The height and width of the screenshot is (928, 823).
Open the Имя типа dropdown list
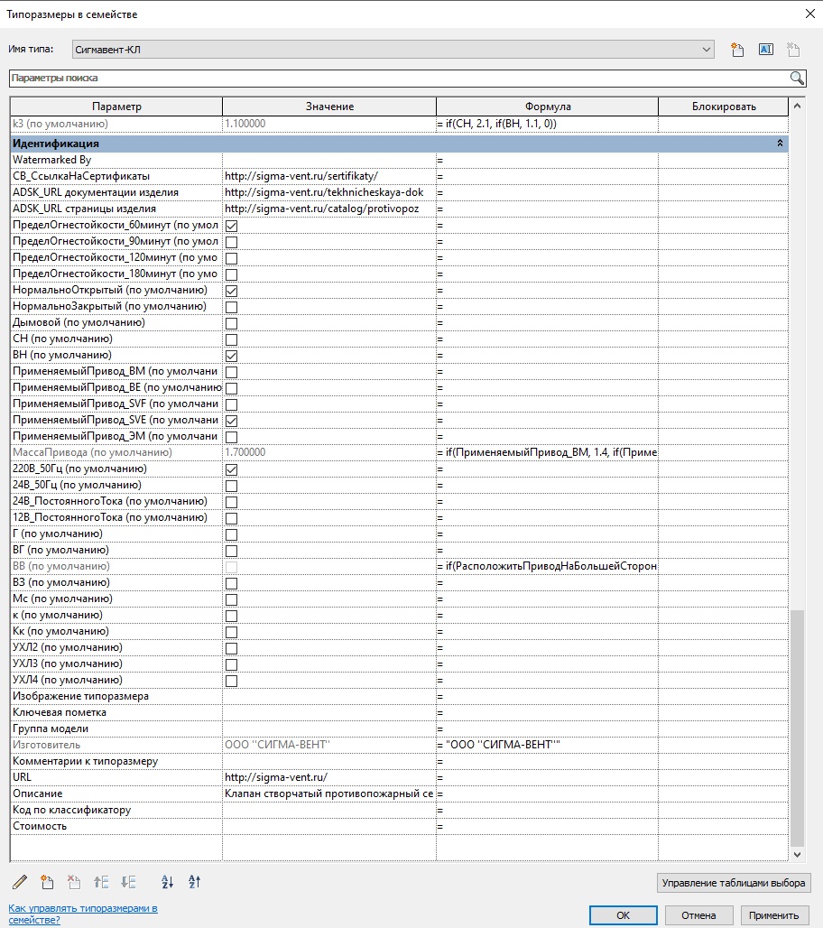706,50
